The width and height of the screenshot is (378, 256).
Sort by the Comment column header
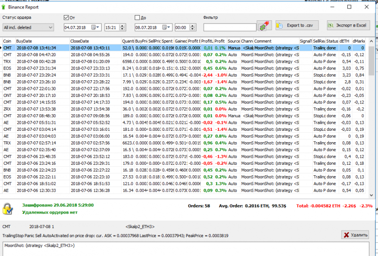(276, 41)
